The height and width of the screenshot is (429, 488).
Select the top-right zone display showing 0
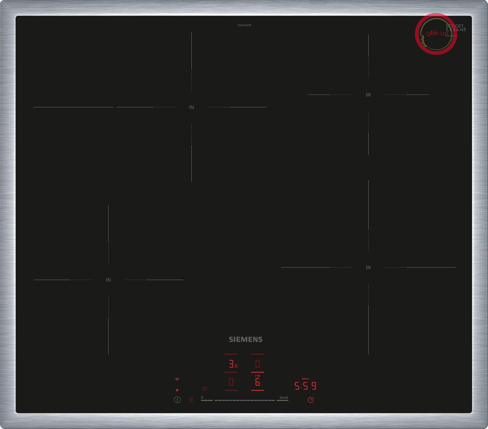(257, 364)
